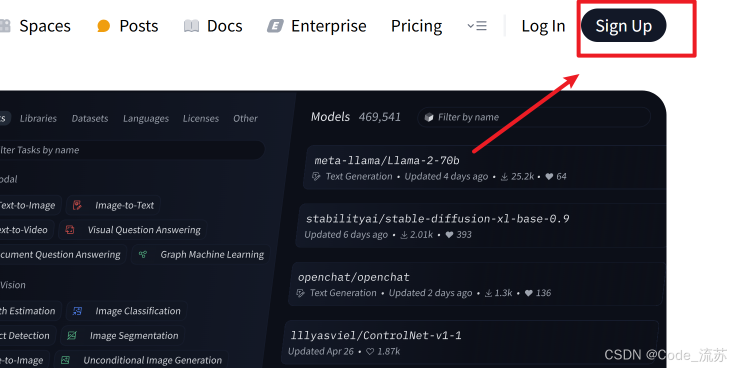Click the Image Segmentation tag icon
Screen dimensions: 729x368
[71, 335]
